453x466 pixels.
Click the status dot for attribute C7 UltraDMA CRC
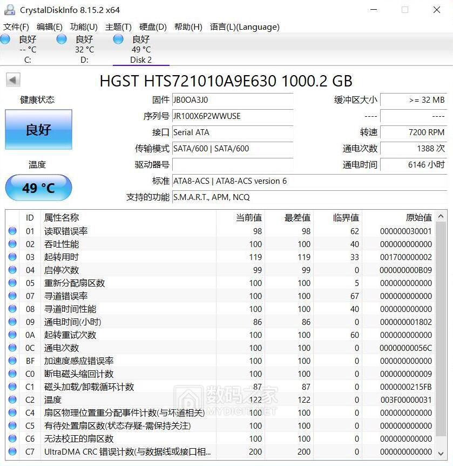tap(12, 451)
